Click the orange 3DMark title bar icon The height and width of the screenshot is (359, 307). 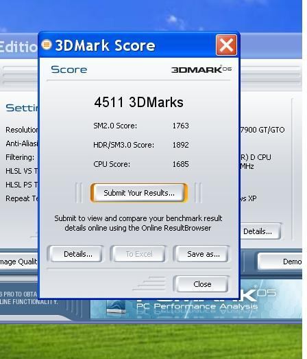pos(47,45)
